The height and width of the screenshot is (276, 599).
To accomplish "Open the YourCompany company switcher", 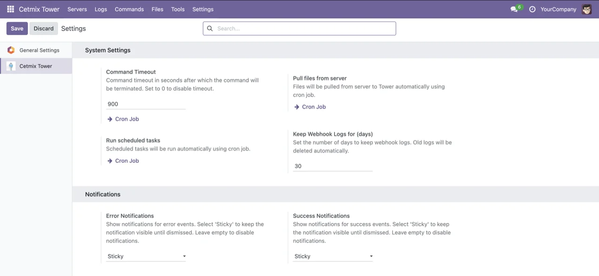I will pyautogui.click(x=558, y=9).
